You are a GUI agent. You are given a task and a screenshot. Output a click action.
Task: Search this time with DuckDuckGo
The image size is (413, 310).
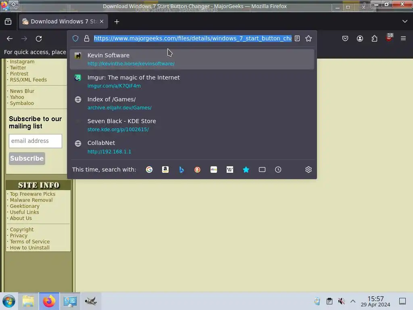coord(197,170)
